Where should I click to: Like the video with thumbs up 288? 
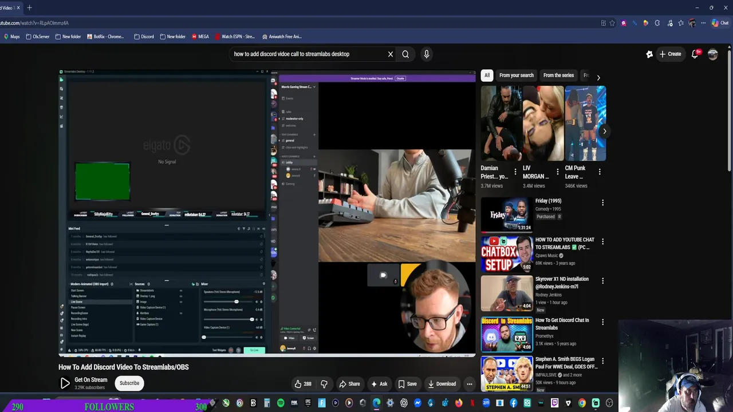click(303, 384)
